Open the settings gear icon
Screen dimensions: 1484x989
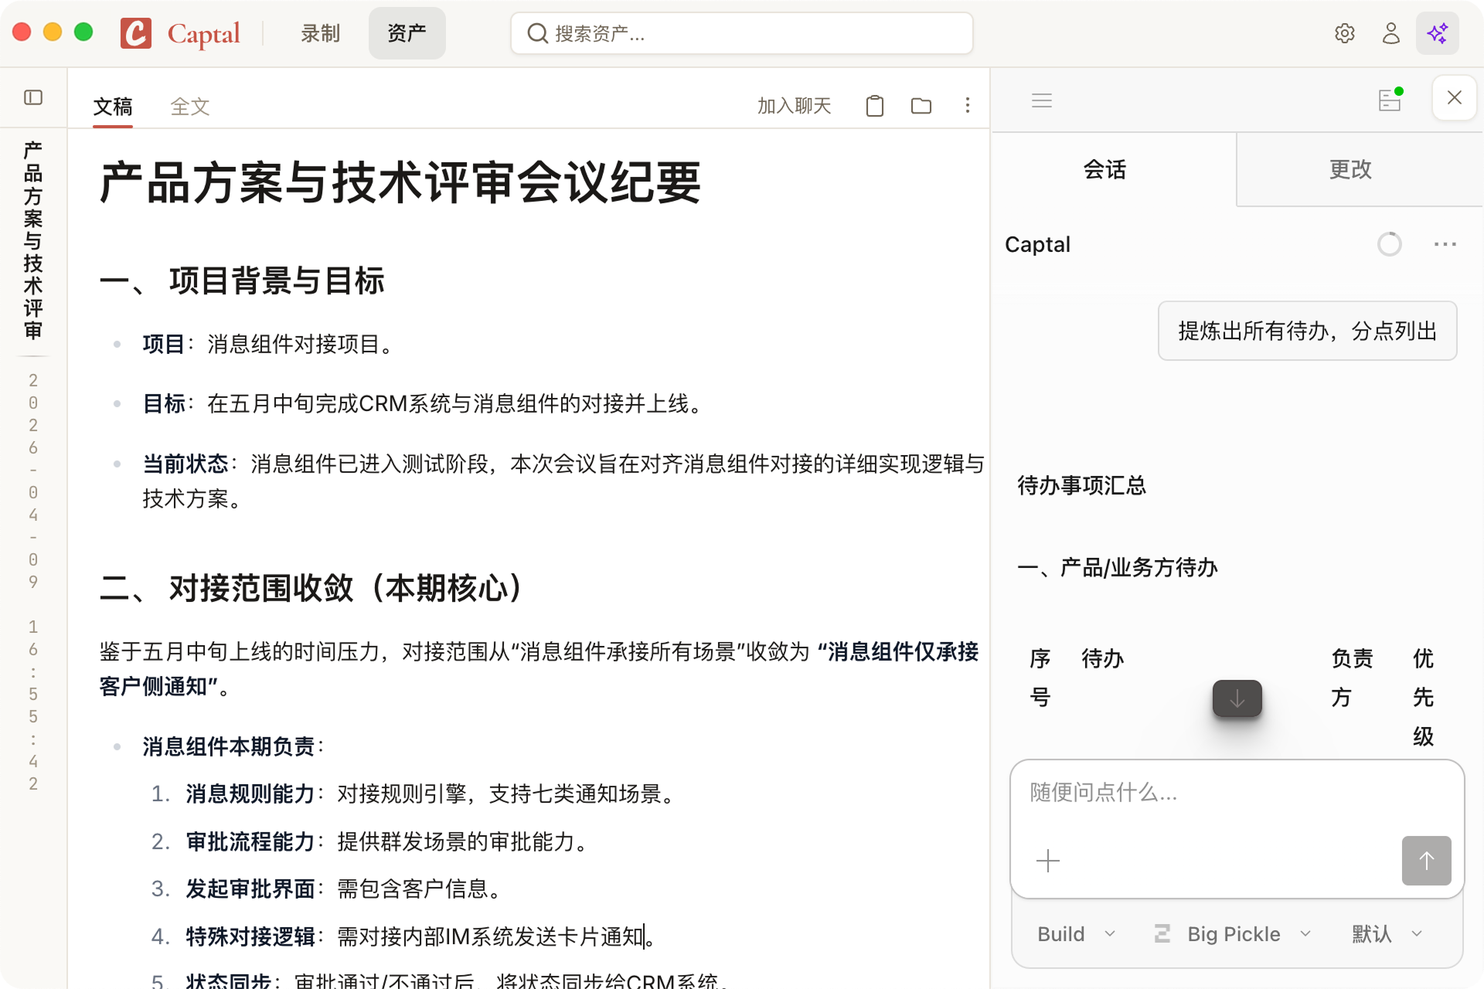pyautogui.click(x=1345, y=33)
